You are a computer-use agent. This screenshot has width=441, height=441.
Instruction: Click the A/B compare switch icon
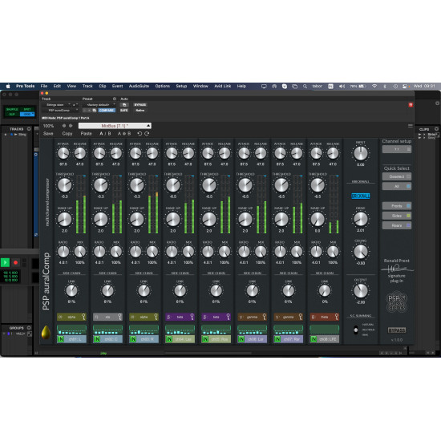coord(106,134)
